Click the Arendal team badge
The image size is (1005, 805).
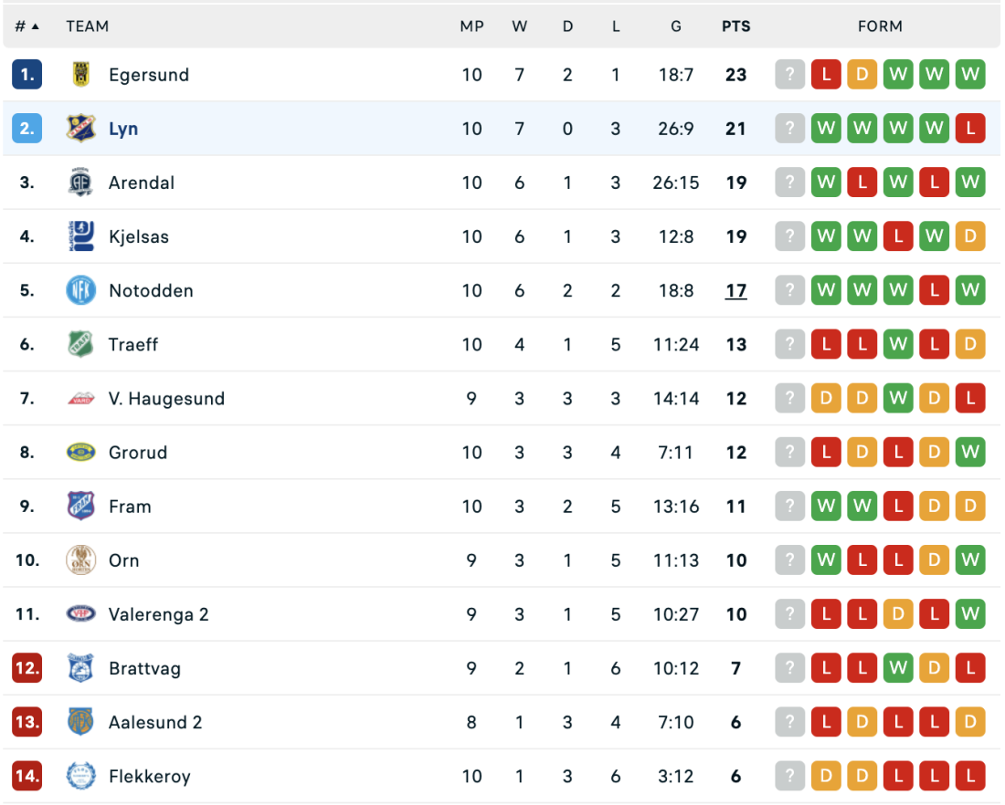click(x=80, y=183)
